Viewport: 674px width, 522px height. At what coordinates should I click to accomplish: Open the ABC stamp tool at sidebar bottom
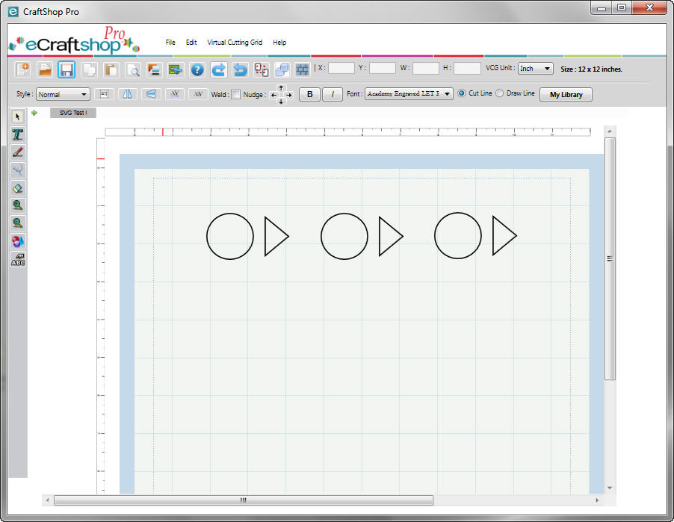point(17,258)
